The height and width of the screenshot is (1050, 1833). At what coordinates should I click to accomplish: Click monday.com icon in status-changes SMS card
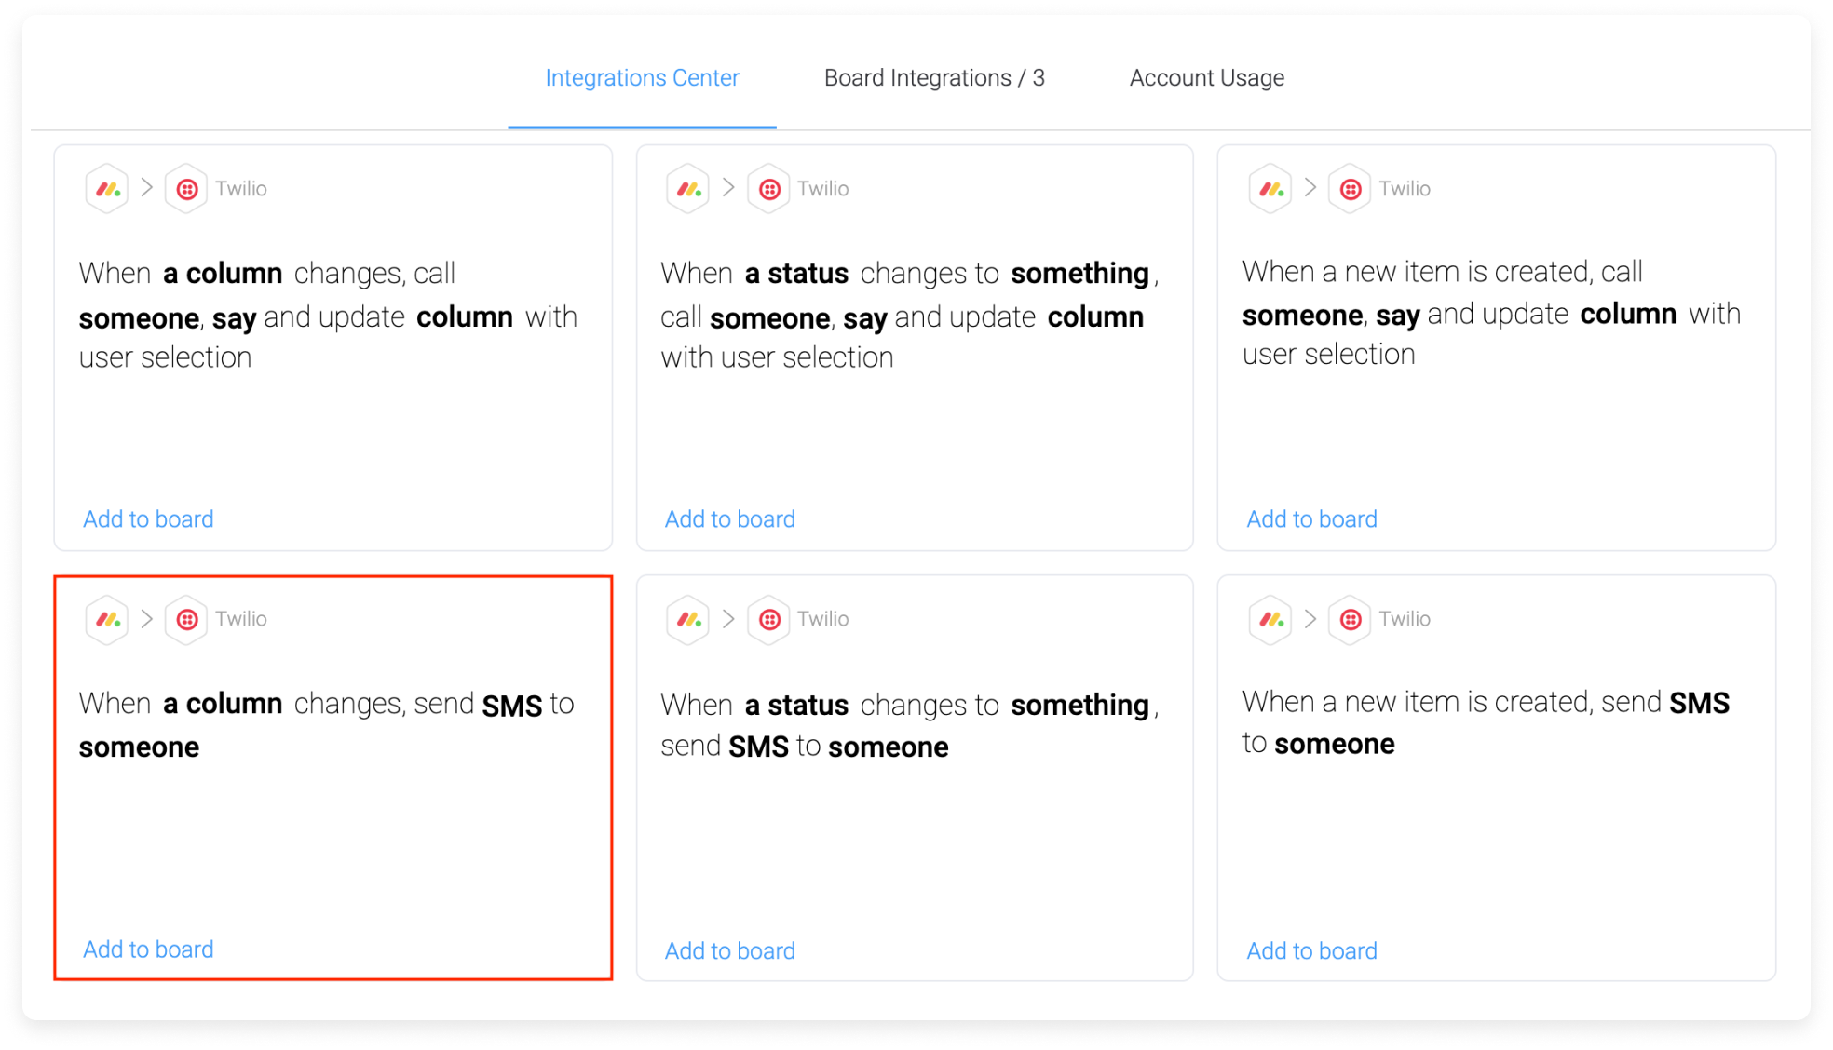(689, 619)
